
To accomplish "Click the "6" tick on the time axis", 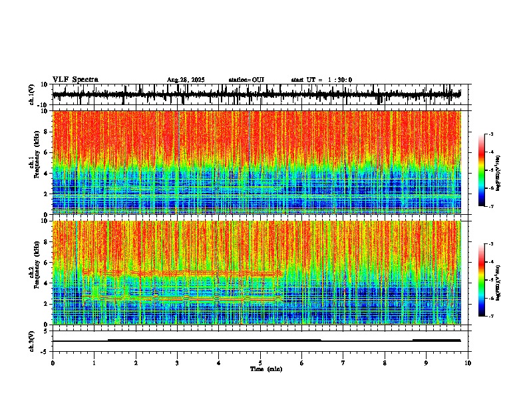I will coord(302,363).
